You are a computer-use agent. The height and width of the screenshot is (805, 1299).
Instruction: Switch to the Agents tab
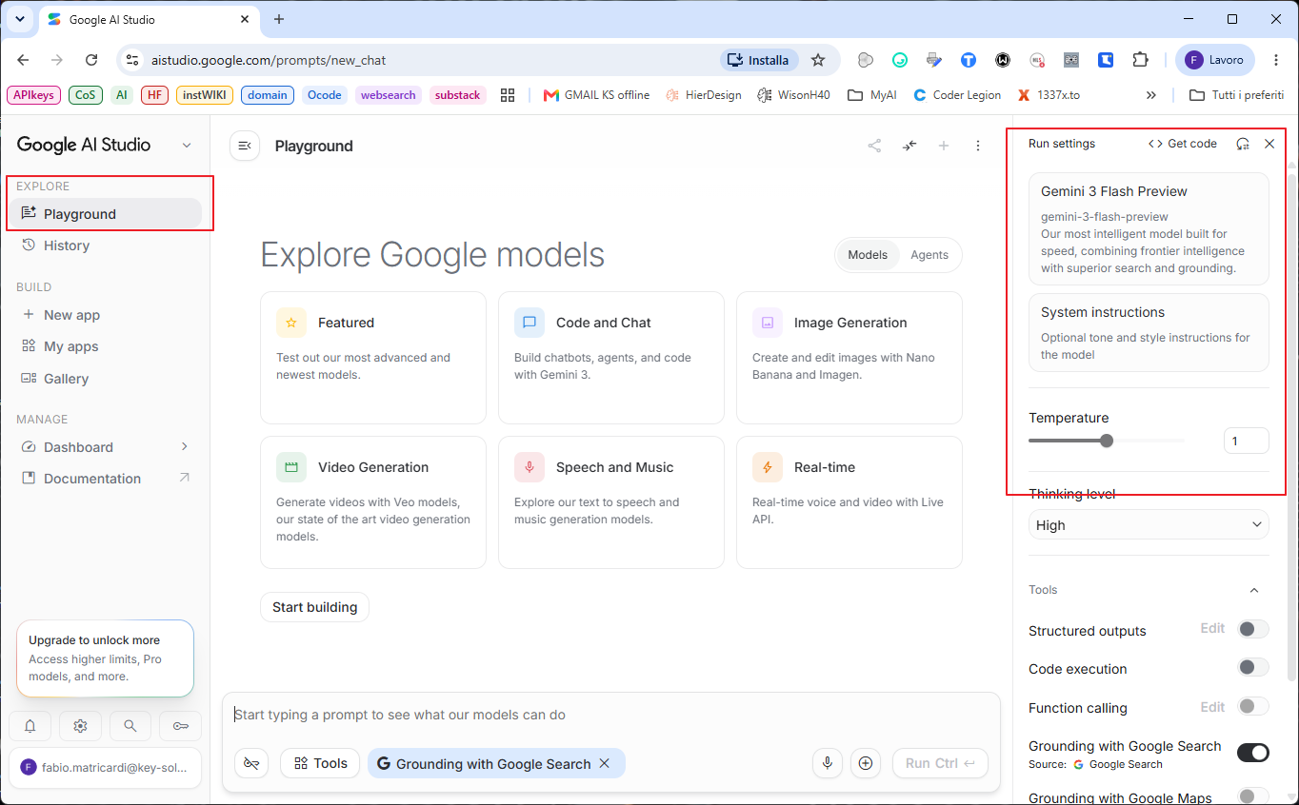point(929,255)
